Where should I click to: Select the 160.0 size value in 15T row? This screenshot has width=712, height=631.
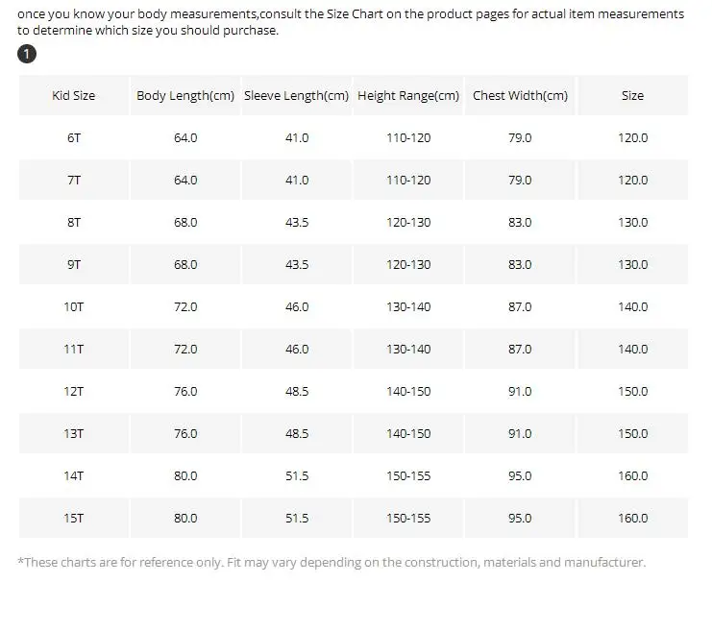[x=632, y=518]
